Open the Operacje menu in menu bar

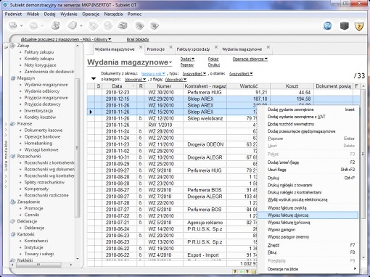tap(90, 14)
